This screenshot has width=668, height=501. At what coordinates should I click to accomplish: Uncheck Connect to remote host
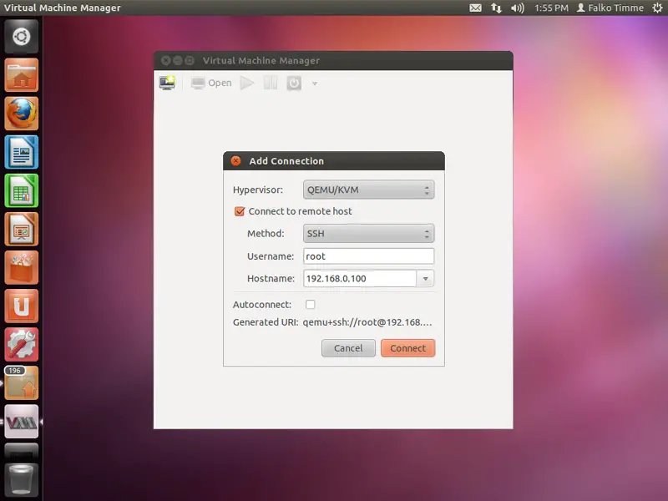(240, 211)
